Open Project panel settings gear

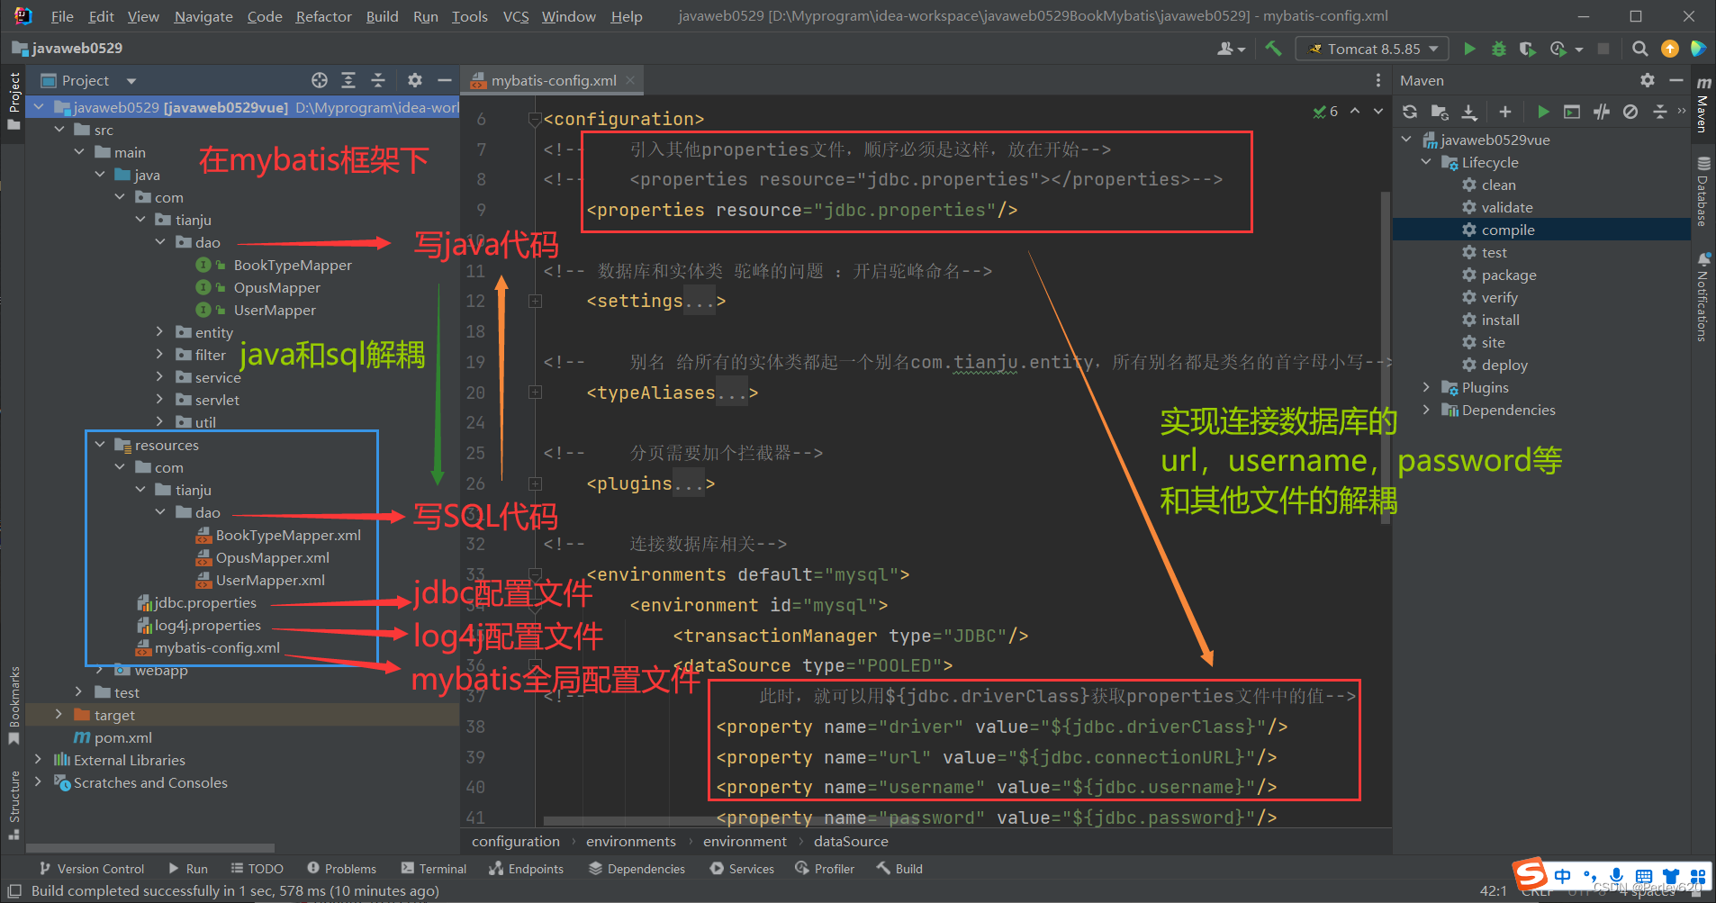tap(414, 80)
